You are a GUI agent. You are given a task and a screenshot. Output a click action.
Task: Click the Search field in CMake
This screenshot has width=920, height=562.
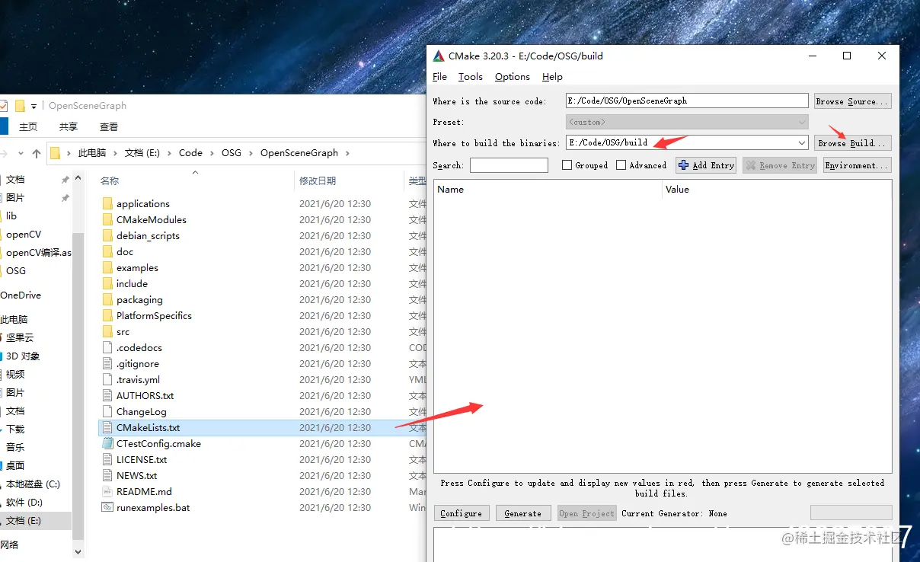pyautogui.click(x=509, y=165)
